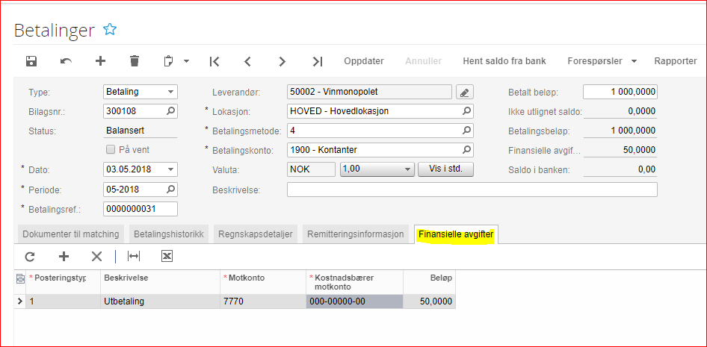This screenshot has height=347, width=707.
Task: Open Periode lookup magnifier
Action: pos(170,190)
